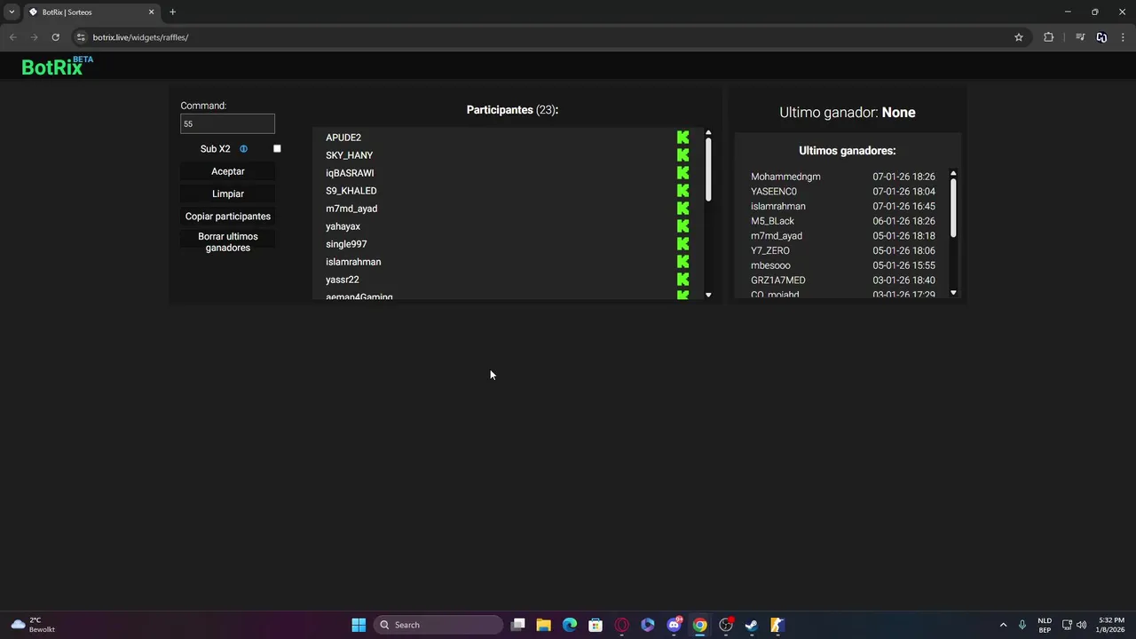
Task: Click the microphone icon in the system tray
Action: pos(1022,625)
